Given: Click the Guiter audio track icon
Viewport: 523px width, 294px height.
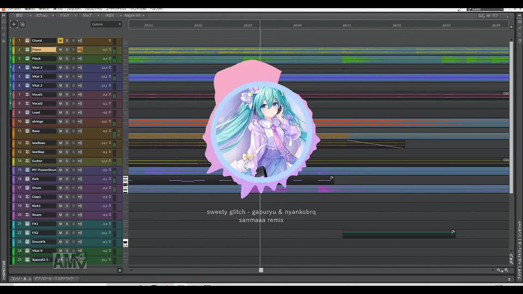Looking at the screenshot, I should (x=27, y=161).
